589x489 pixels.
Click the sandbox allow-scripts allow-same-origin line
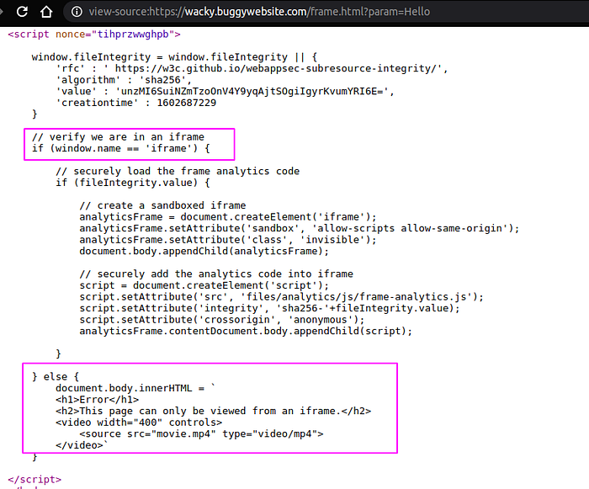coord(300,228)
